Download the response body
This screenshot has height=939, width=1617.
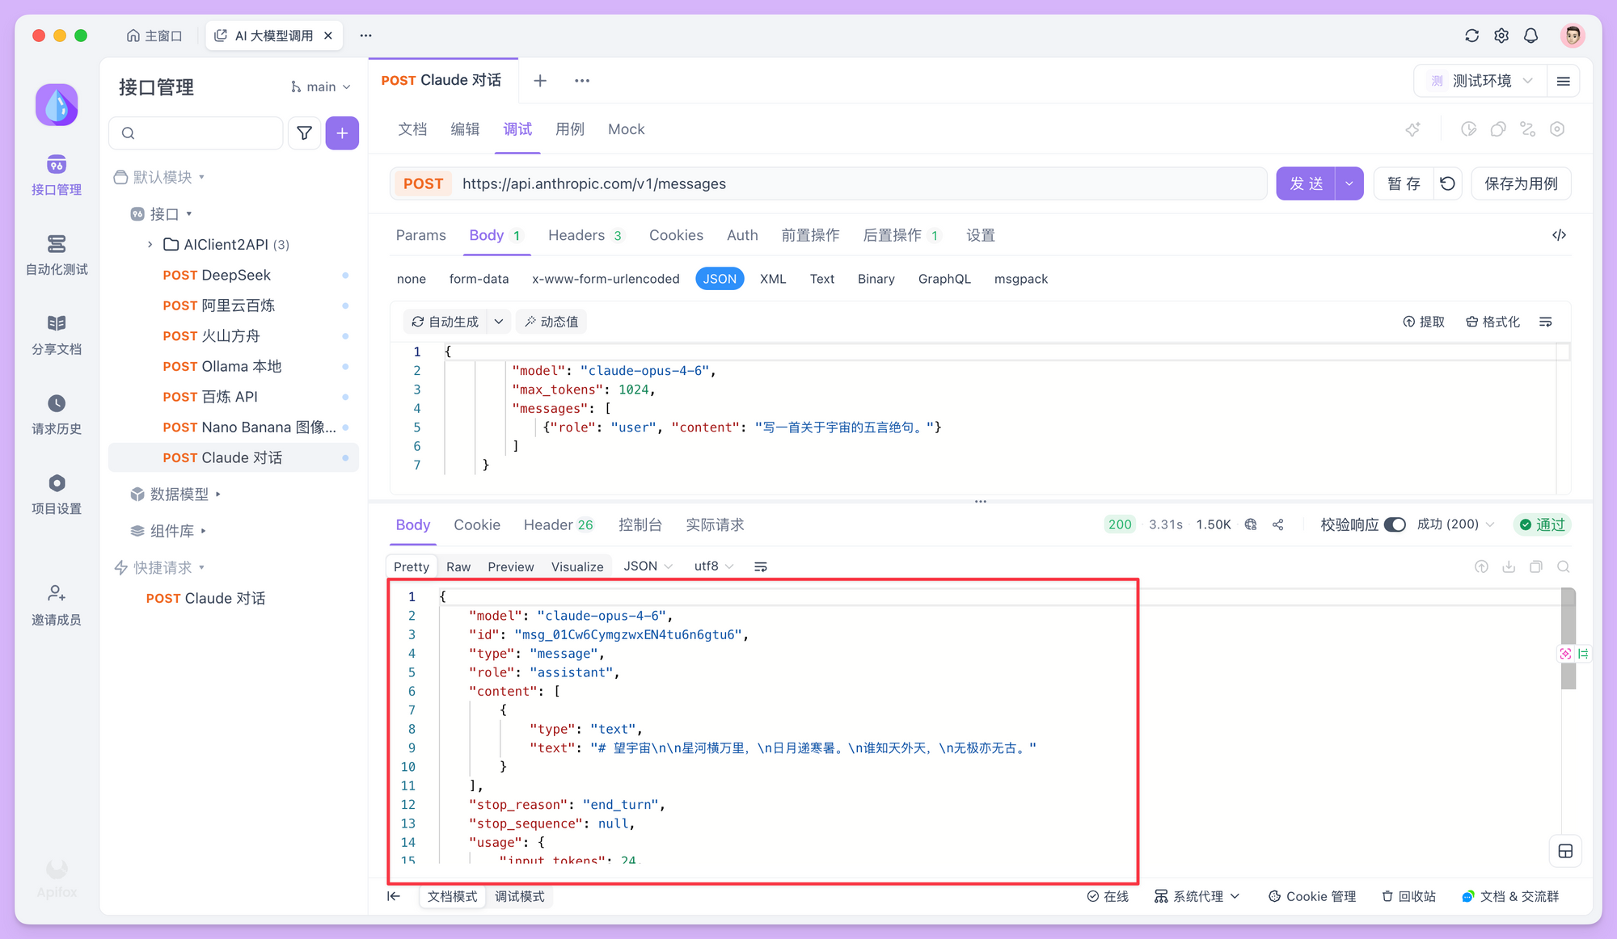(1509, 566)
